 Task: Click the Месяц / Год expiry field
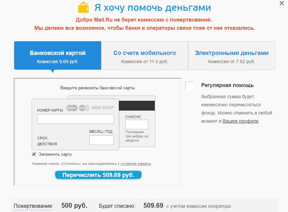coord(101,140)
